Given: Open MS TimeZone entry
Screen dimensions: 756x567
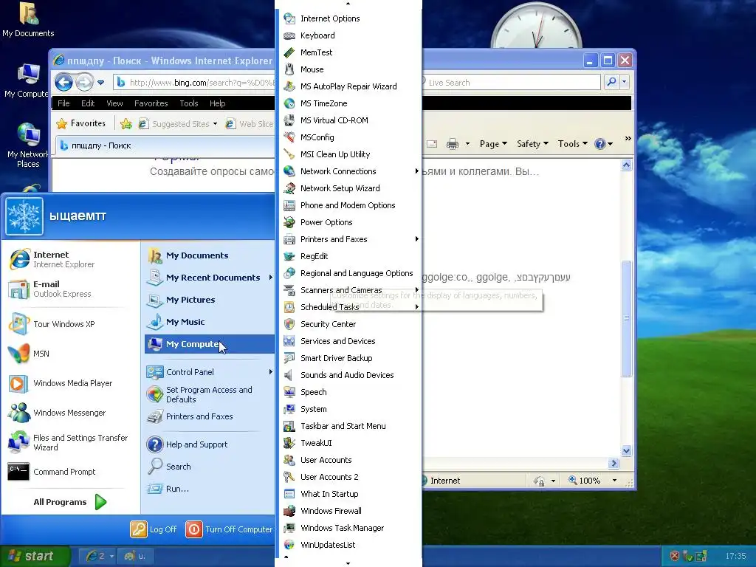Looking at the screenshot, I should (x=348, y=103).
